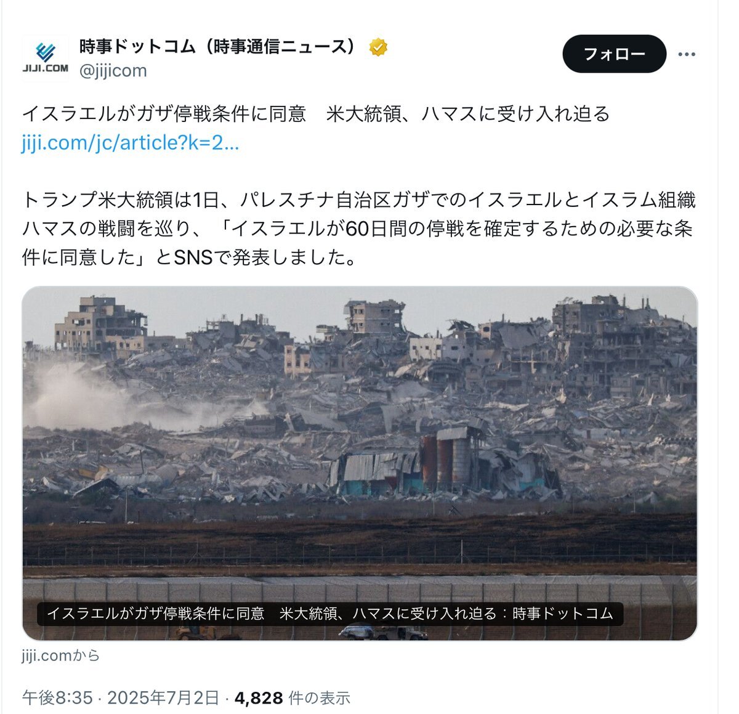The width and height of the screenshot is (739, 714).
Task: Click the 件の表示 views label
Action: pos(319,697)
